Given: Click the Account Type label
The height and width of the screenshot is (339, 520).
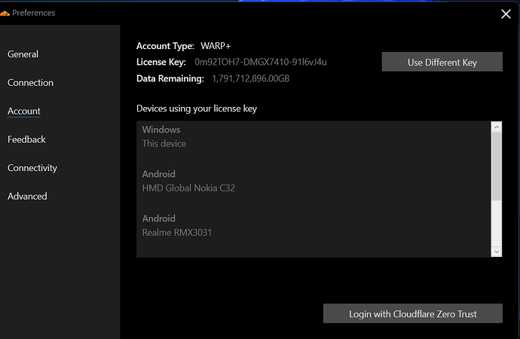Looking at the screenshot, I should pos(165,46).
